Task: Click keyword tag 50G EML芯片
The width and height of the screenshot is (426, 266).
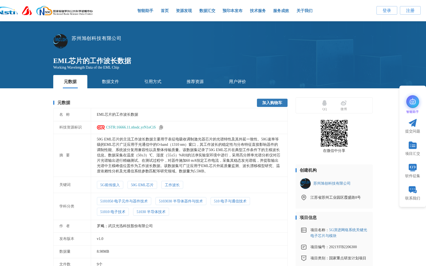Action: click(142, 185)
